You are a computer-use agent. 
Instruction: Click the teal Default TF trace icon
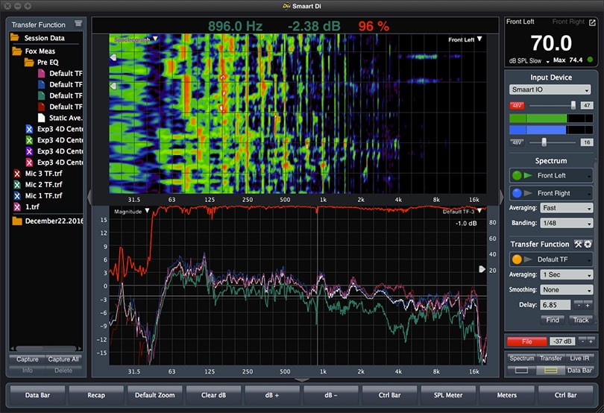[x=41, y=95]
